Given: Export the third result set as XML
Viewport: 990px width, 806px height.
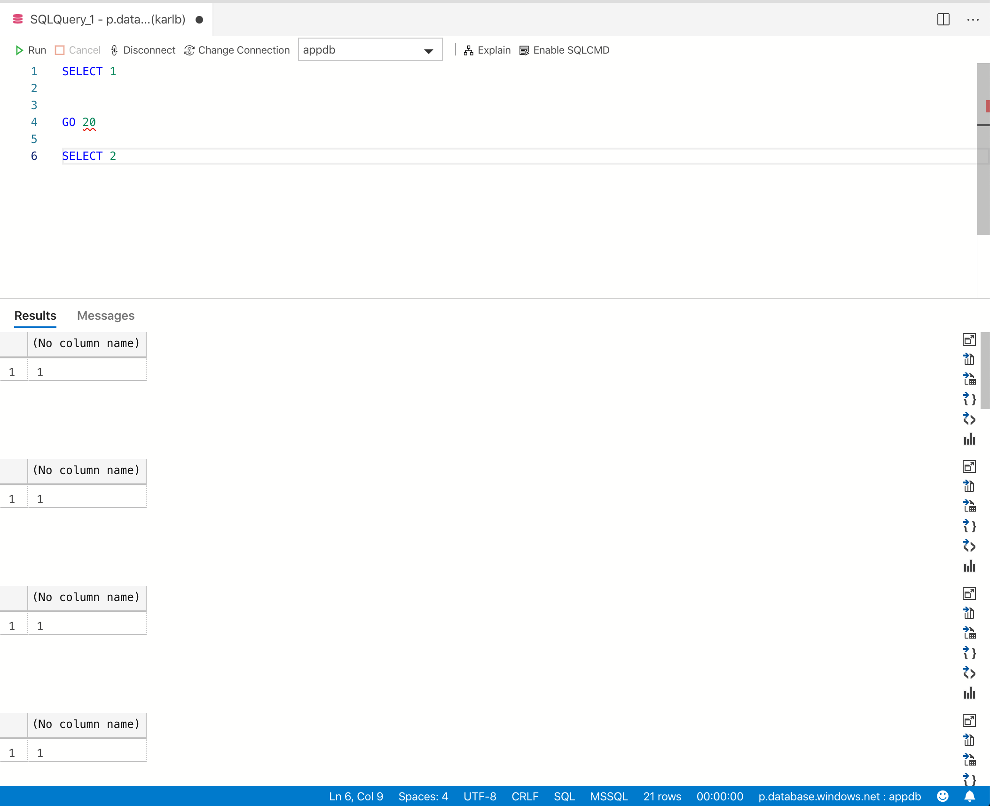Looking at the screenshot, I should (x=969, y=673).
